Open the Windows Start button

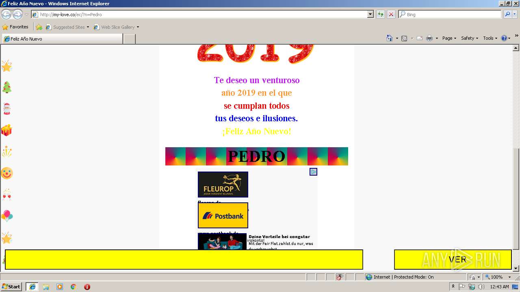pos(11,286)
